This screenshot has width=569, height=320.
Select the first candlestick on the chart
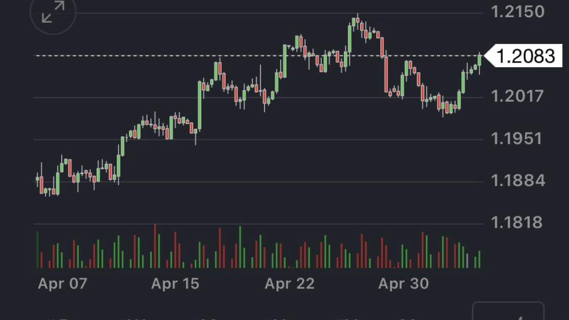[37, 179]
